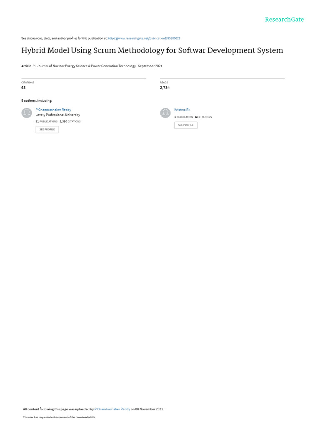Click the 1 PUBLICATION stat for Krishna Rk
320x427 pixels.
[184, 117]
